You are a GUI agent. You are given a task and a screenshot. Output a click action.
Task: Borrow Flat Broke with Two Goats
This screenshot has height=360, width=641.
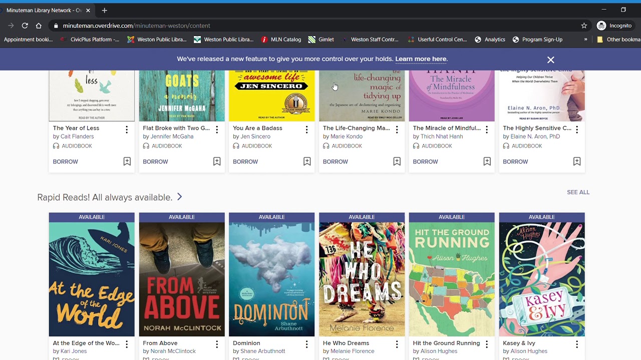coord(155,161)
